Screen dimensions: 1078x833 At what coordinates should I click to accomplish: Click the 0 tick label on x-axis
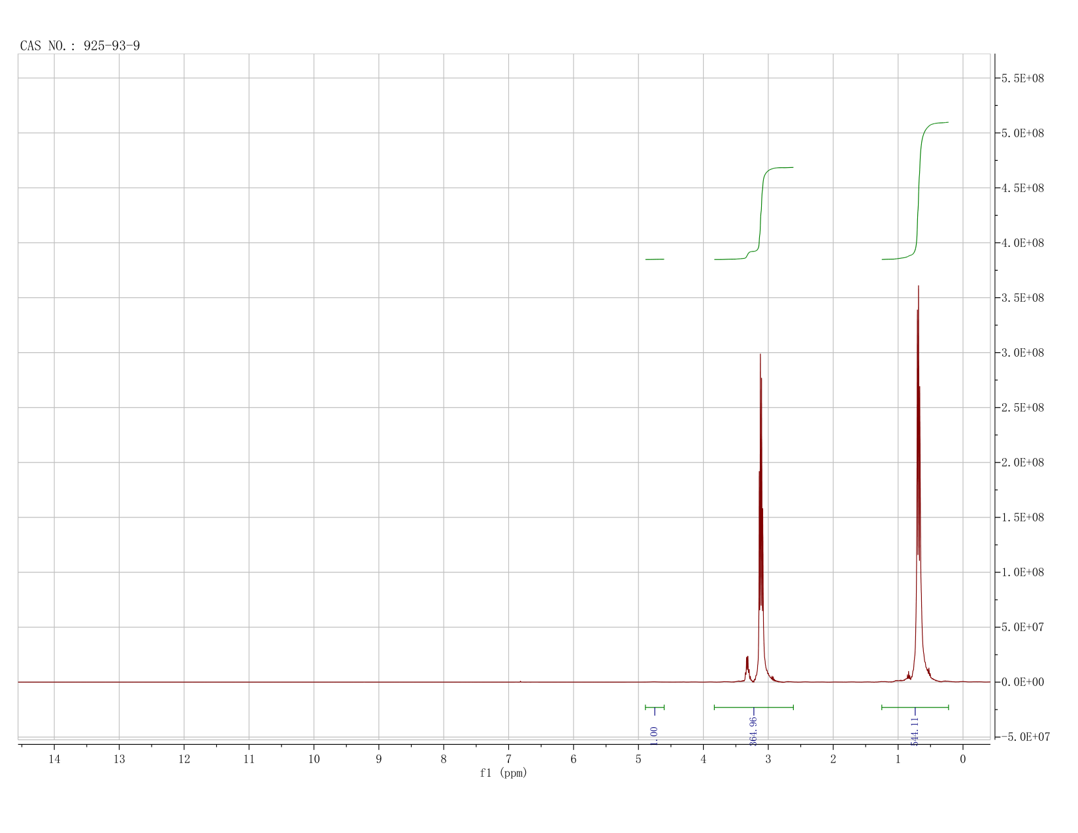tap(962, 759)
